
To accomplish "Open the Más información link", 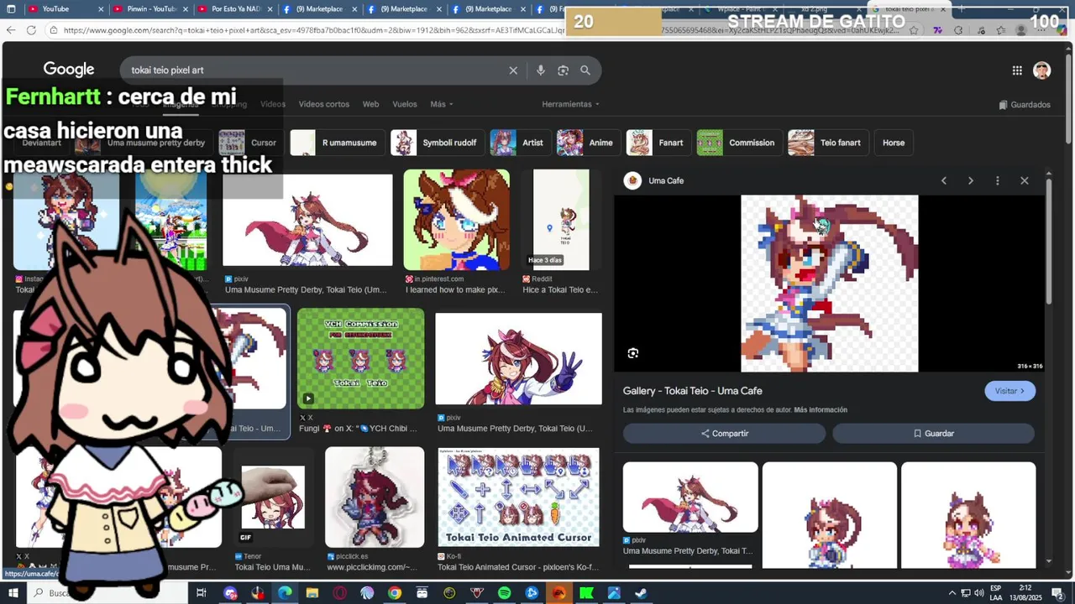I will (821, 410).
